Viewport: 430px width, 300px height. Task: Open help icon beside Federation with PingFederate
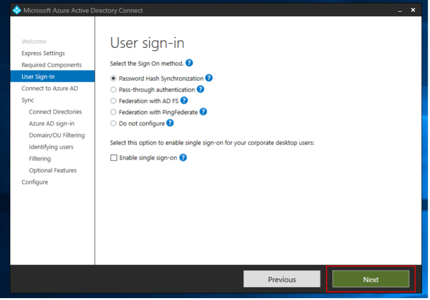click(x=204, y=112)
